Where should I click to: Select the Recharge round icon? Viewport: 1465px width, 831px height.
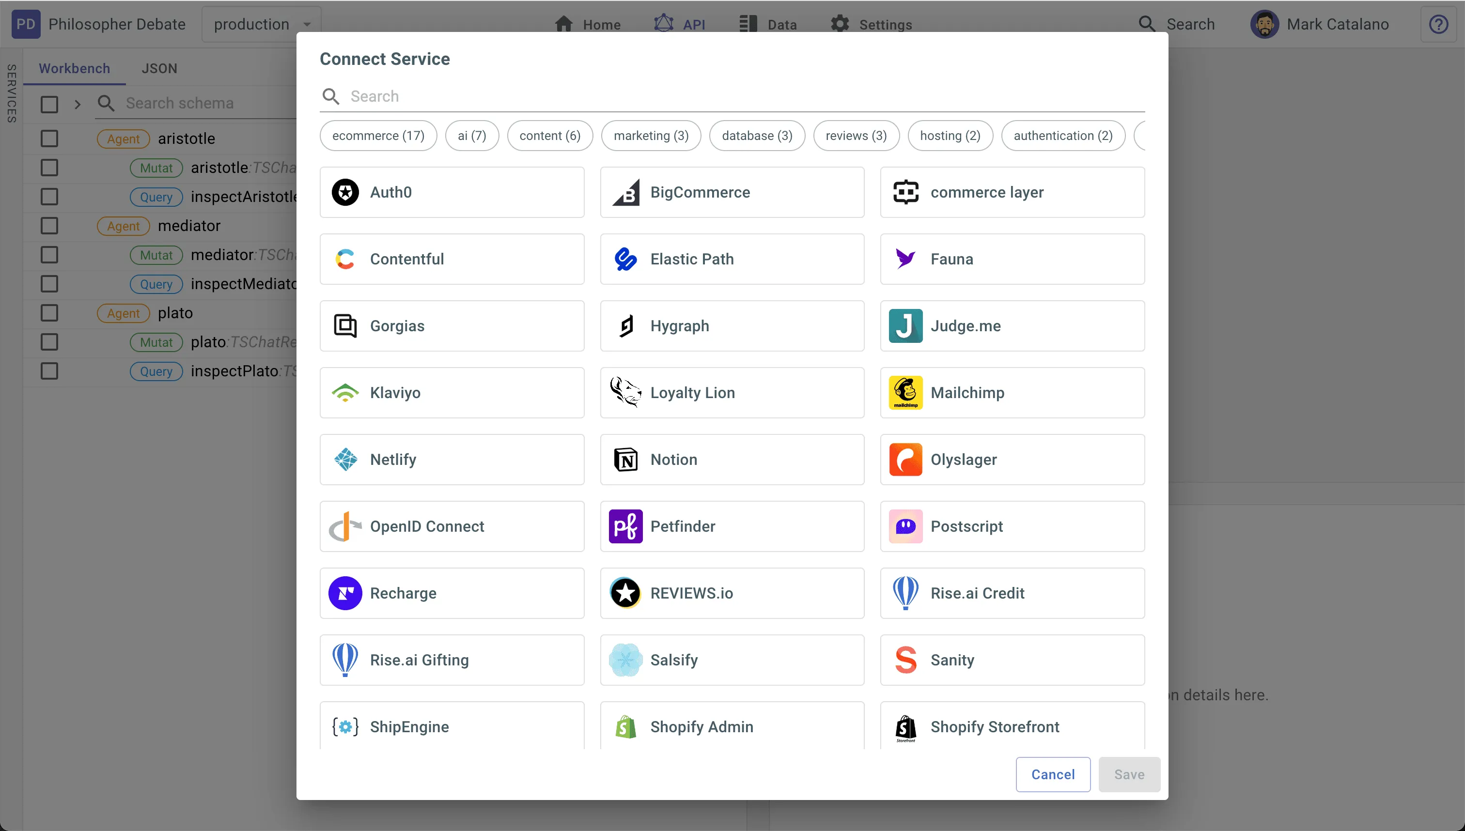tap(345, 593)
